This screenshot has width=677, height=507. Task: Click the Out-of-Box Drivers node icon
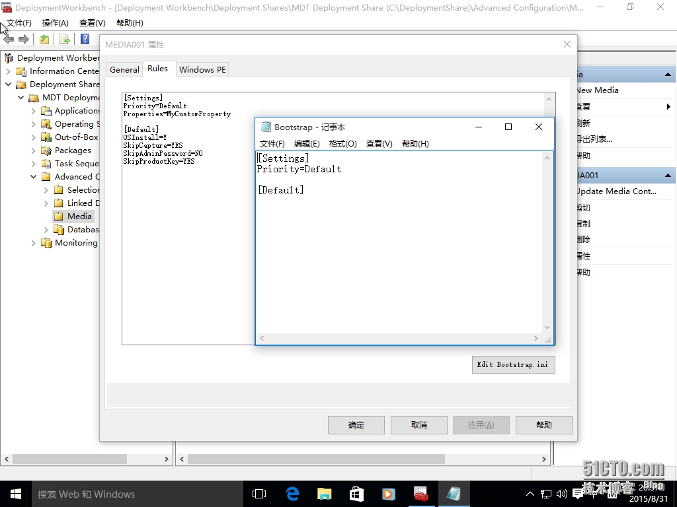[x=46, y=137]
